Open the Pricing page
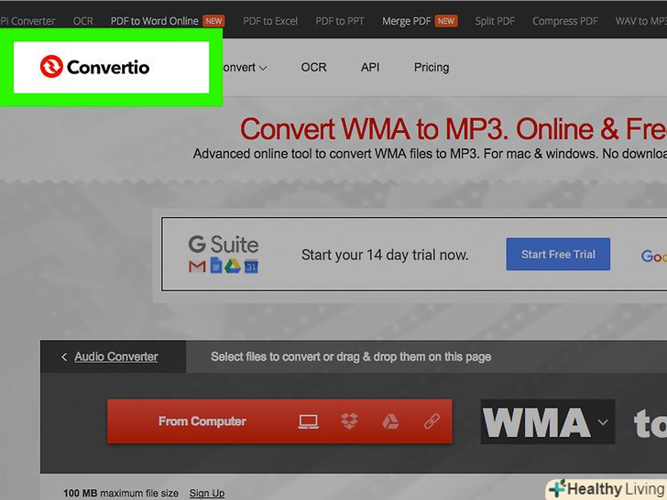Screen dimensions: 667x500 [432, 67]
